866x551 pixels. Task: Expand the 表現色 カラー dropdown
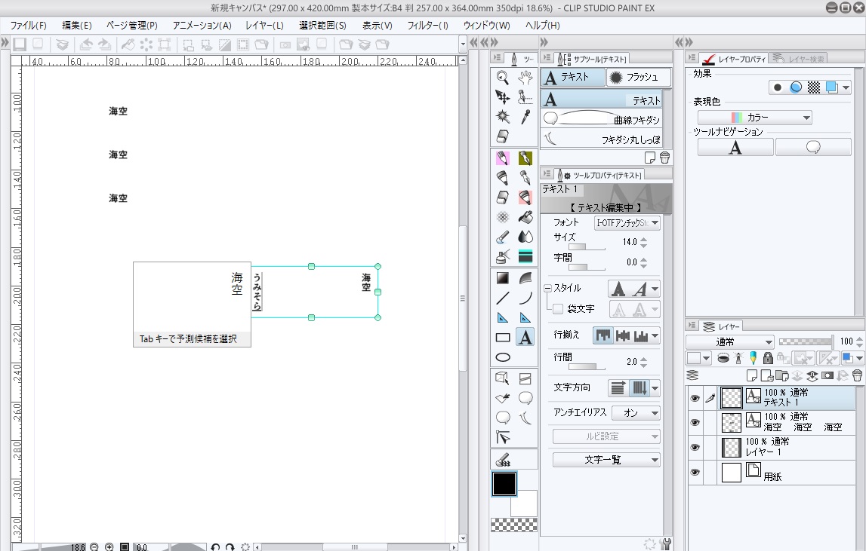(x=754, y=118)
